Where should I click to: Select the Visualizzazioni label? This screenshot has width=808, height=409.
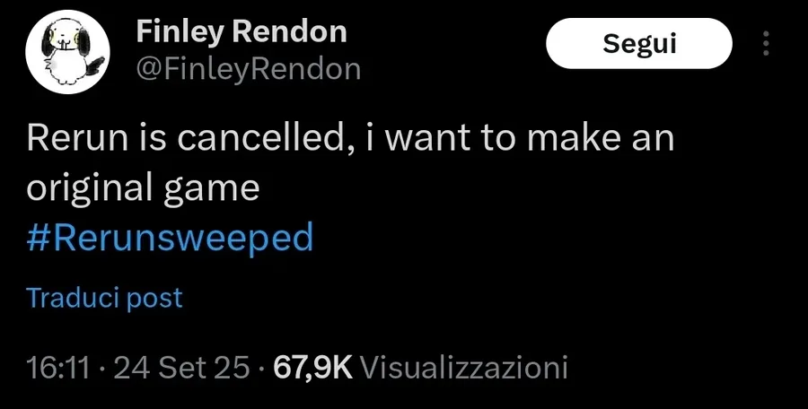[x=462, y=368]
